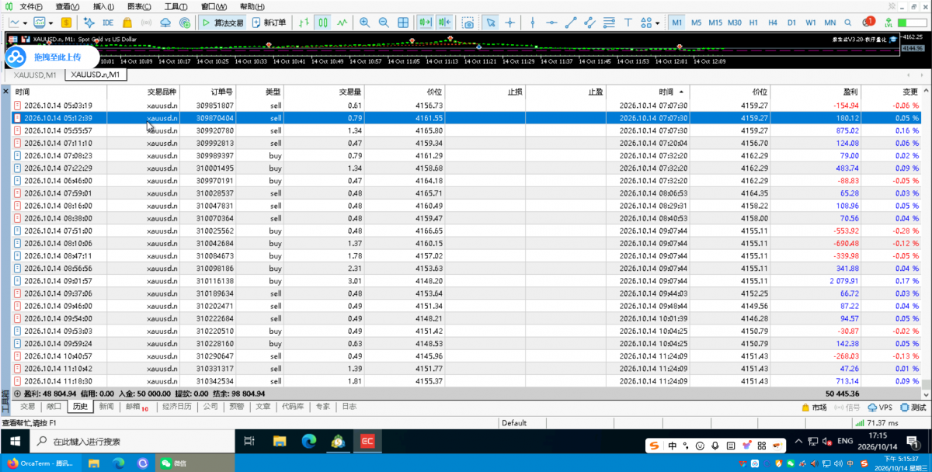The height and width of the screenshot is (472, 932).
Task: Open the 图表(C) menu
Action: point(140,6)
